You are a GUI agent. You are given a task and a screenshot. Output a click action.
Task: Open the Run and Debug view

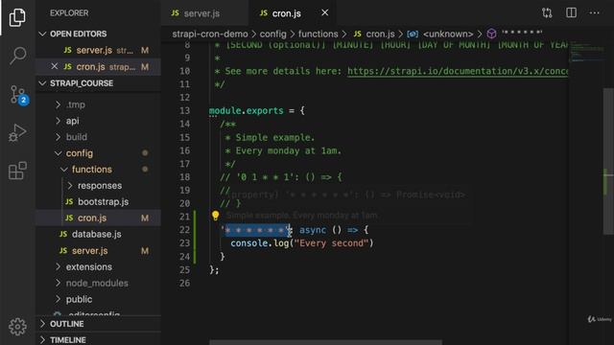17,132
